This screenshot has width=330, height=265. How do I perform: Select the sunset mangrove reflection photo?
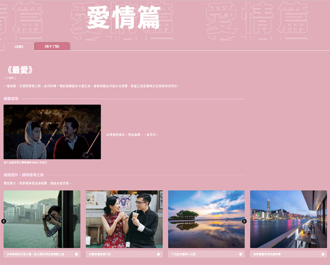206,219
